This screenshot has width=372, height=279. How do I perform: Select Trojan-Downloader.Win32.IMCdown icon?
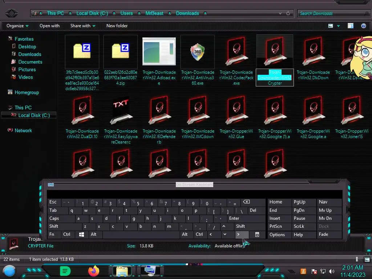click(198, 110)
